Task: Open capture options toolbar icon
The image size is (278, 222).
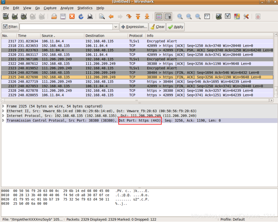Action: pyautogui.click(x=15, y=16)
